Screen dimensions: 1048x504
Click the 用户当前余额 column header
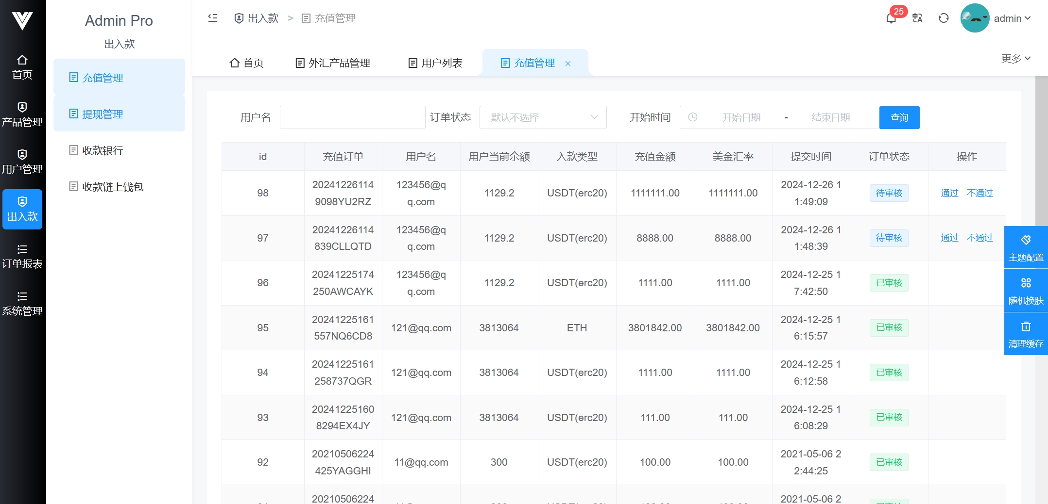click(499, 157)
